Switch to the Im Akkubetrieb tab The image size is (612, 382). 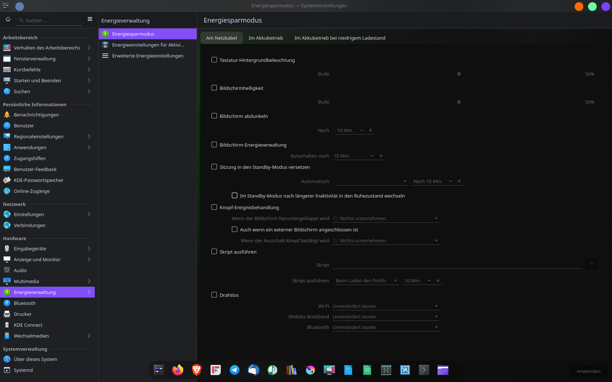pos(266,37)
